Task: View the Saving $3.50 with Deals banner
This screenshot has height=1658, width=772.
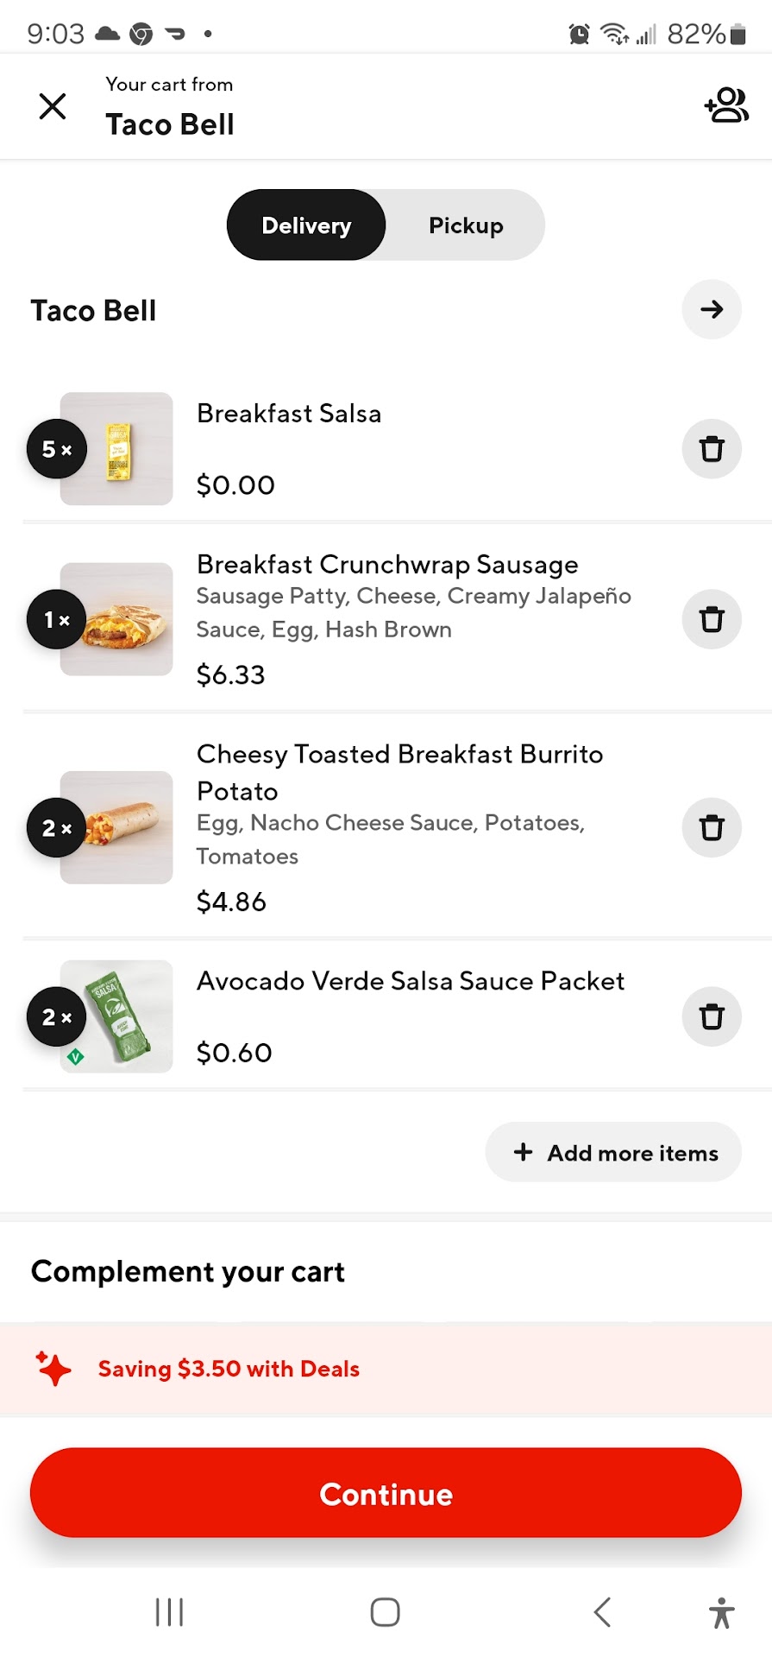Action: click(229, 1369)
